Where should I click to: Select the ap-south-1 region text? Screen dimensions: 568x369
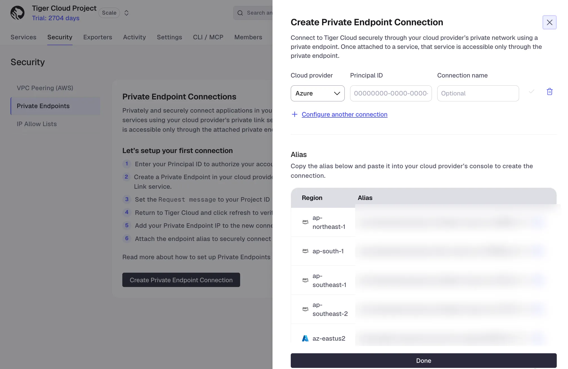[x=328, y=251]
